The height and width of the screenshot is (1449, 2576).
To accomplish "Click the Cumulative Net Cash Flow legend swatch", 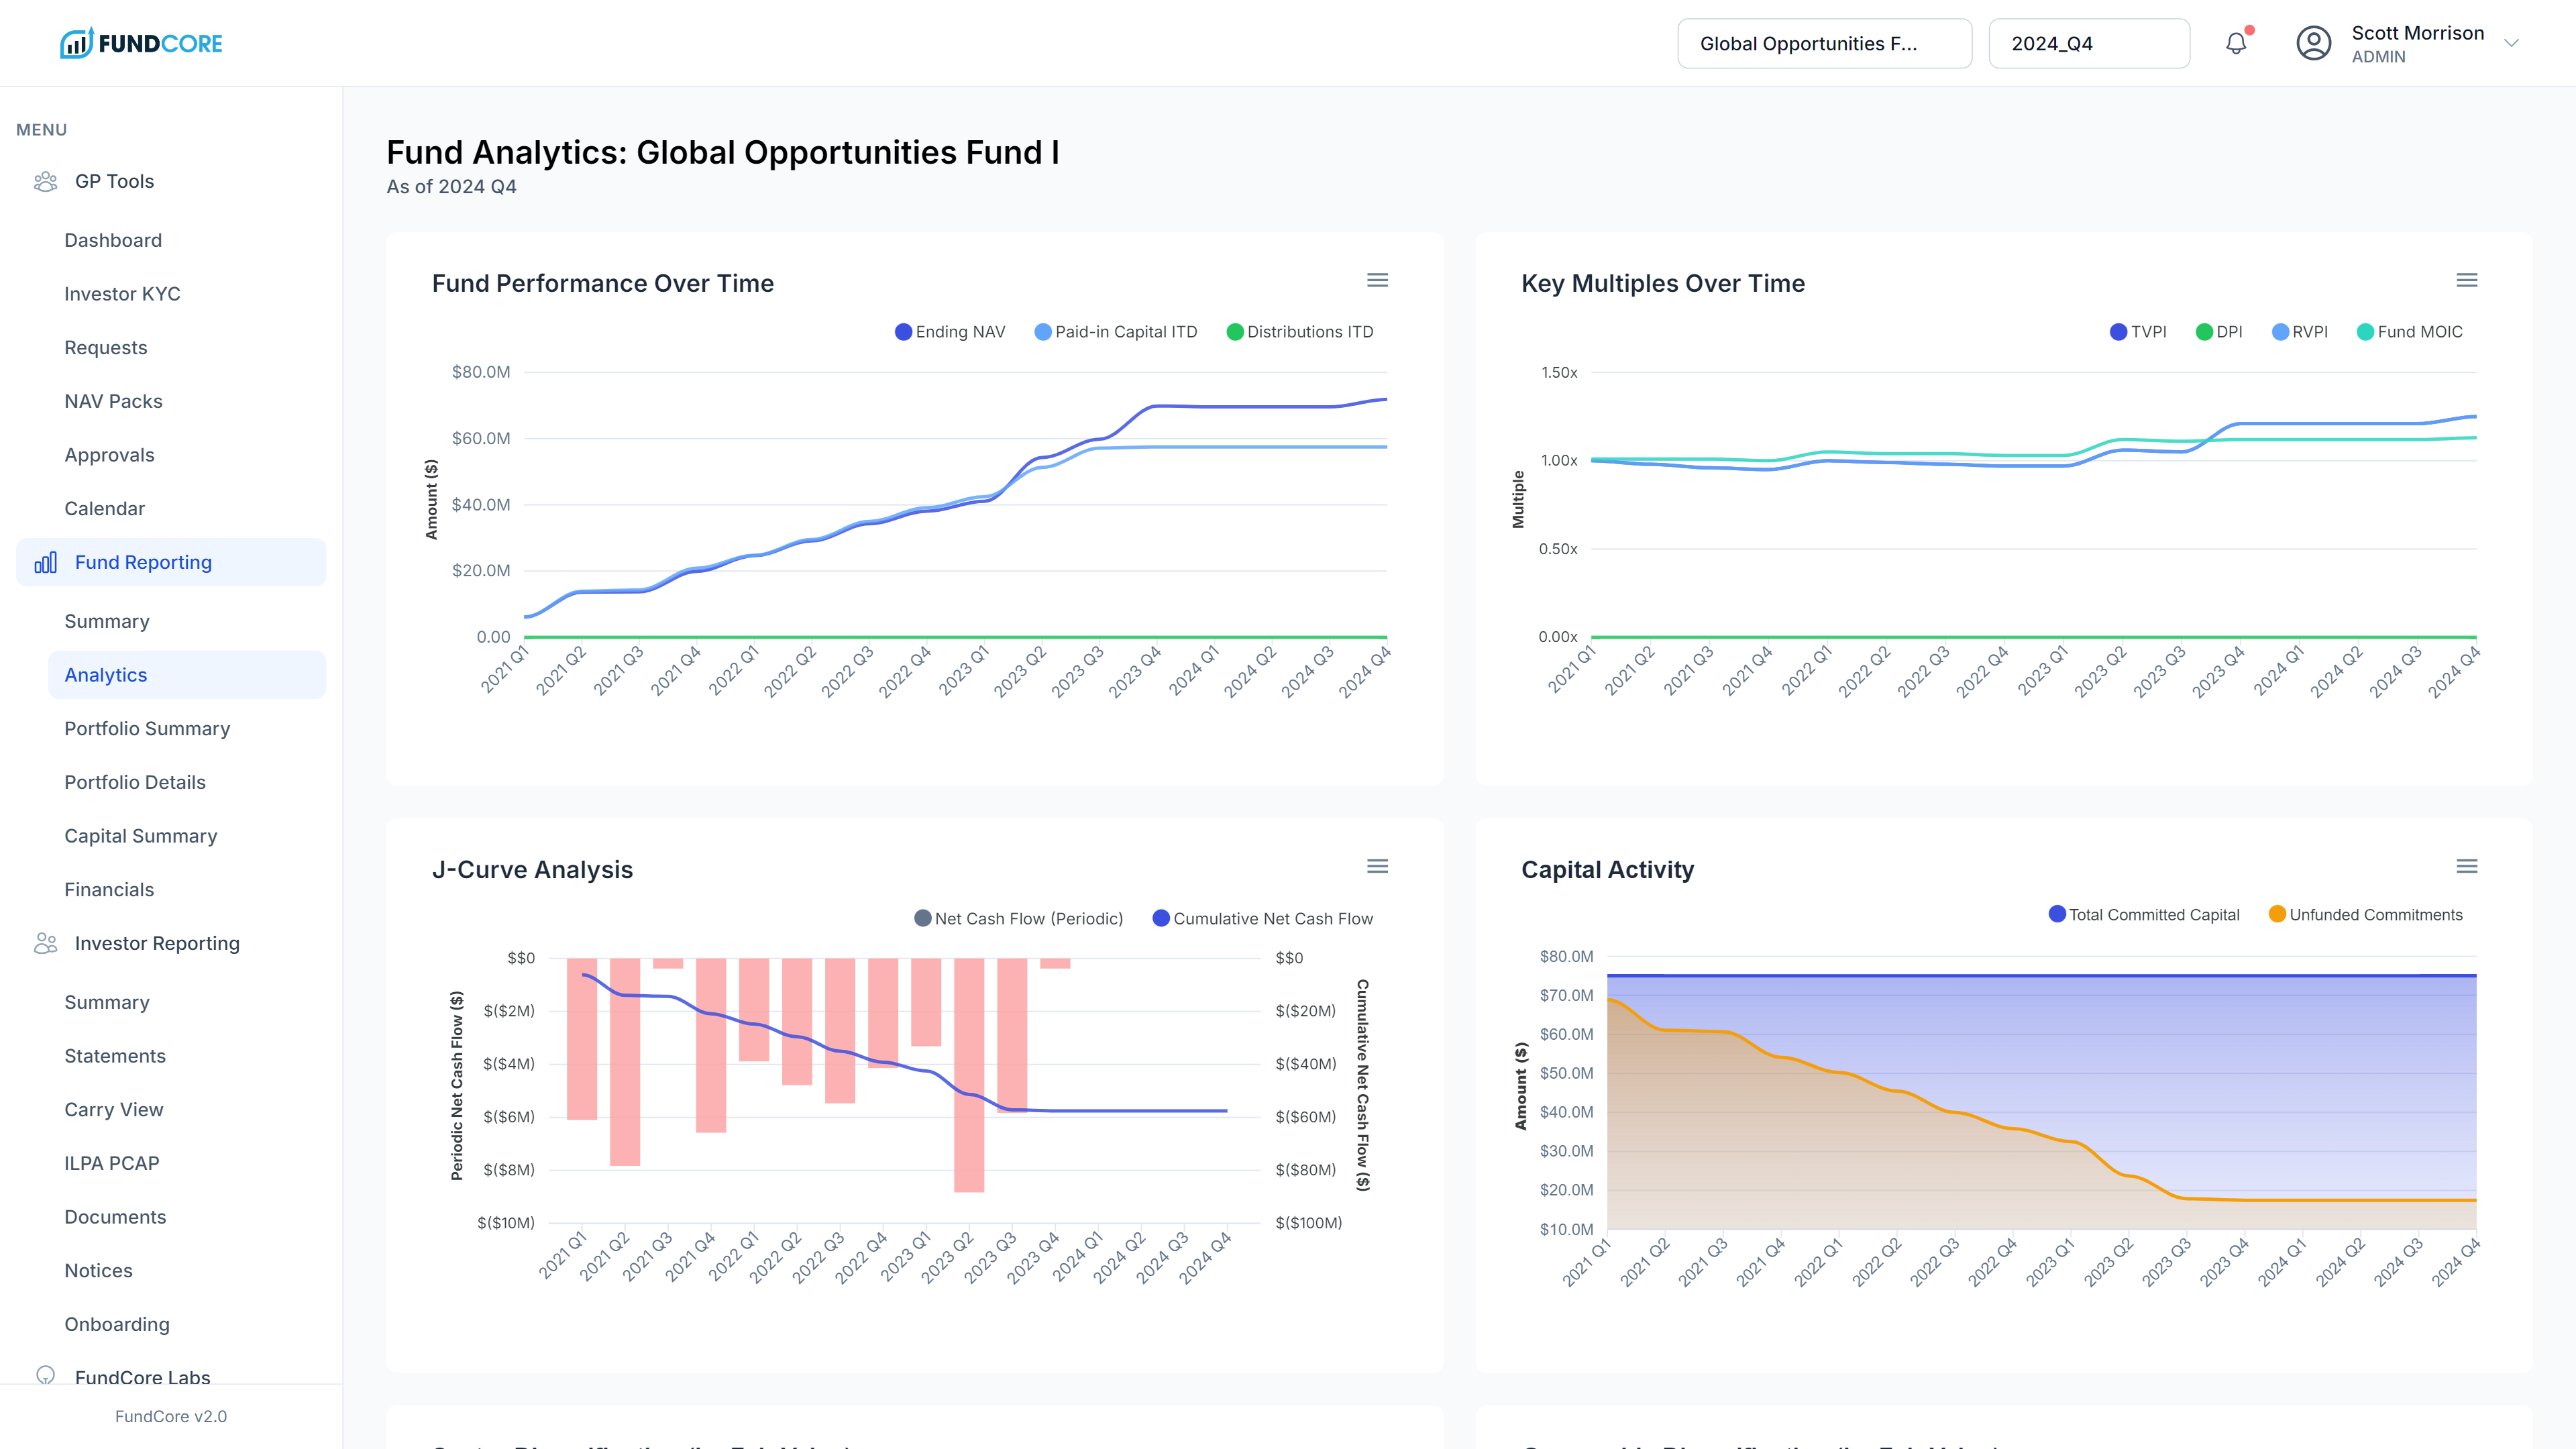I will click(1160, 918).
